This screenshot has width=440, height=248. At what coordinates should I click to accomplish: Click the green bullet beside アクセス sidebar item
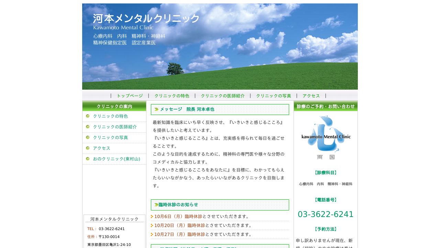88,148
